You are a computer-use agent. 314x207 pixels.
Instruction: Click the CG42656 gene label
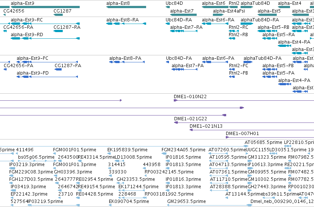[x=14, y=11]
